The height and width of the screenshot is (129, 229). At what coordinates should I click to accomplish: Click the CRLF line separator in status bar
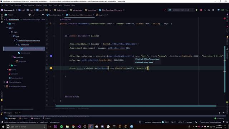tap(173, 122)
